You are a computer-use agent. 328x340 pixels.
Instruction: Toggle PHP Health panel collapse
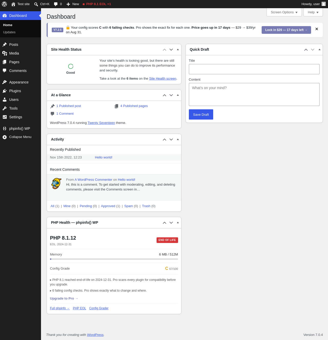pyautogui.click(x=178, y=222)
